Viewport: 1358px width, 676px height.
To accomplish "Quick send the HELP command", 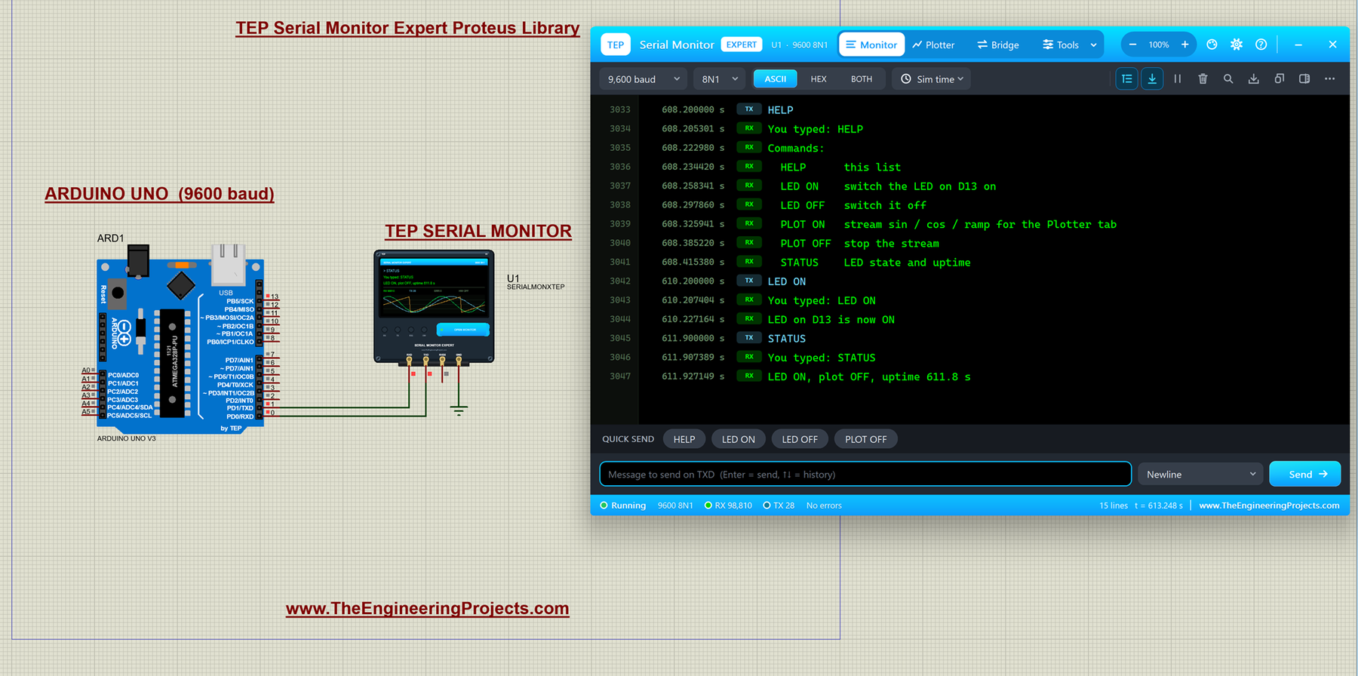I will click(x=684, y=439).
